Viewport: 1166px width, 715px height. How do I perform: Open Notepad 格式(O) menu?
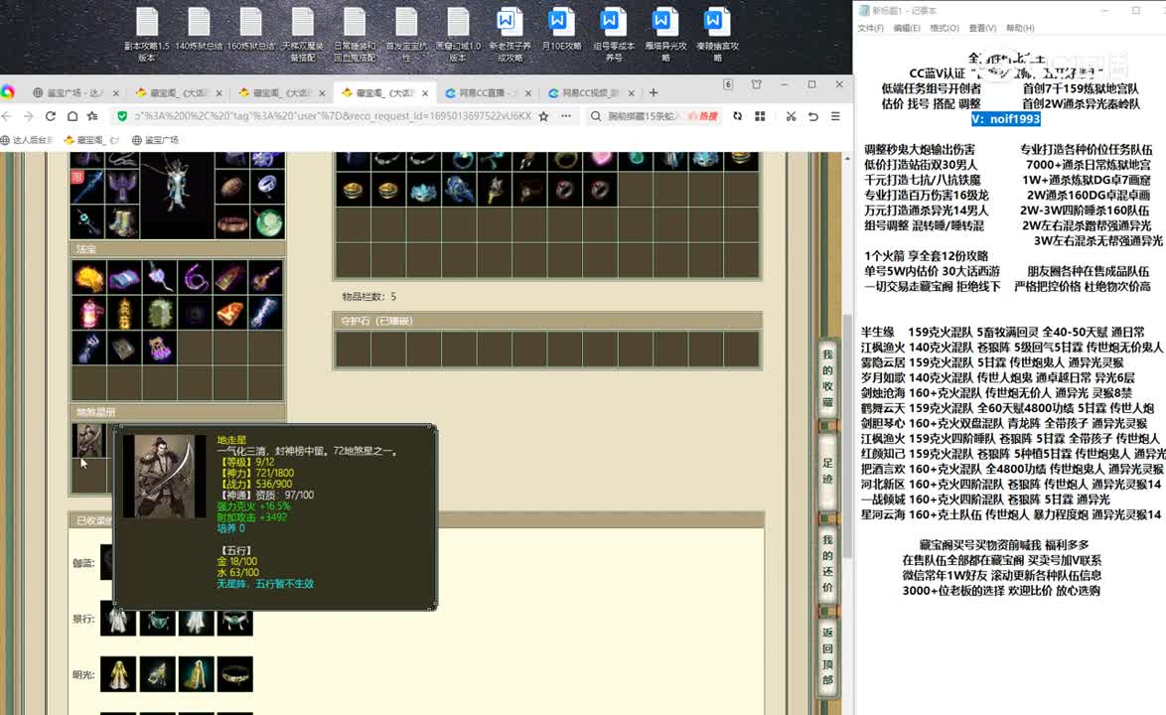click(x=945, y=28)
